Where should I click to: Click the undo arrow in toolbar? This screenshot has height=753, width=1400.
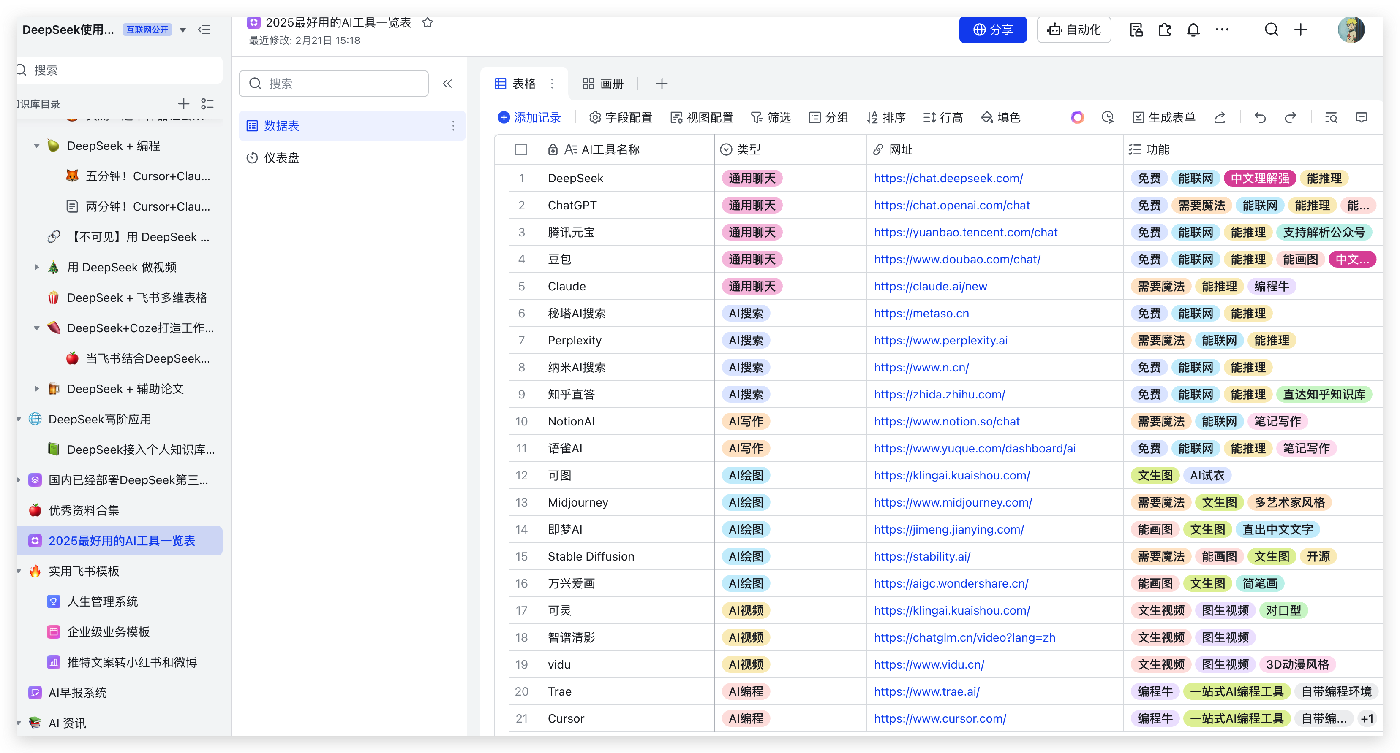point(1260,118)
